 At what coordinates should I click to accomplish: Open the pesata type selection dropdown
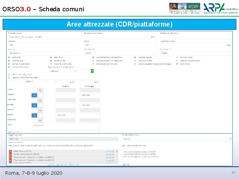point(62,71)
